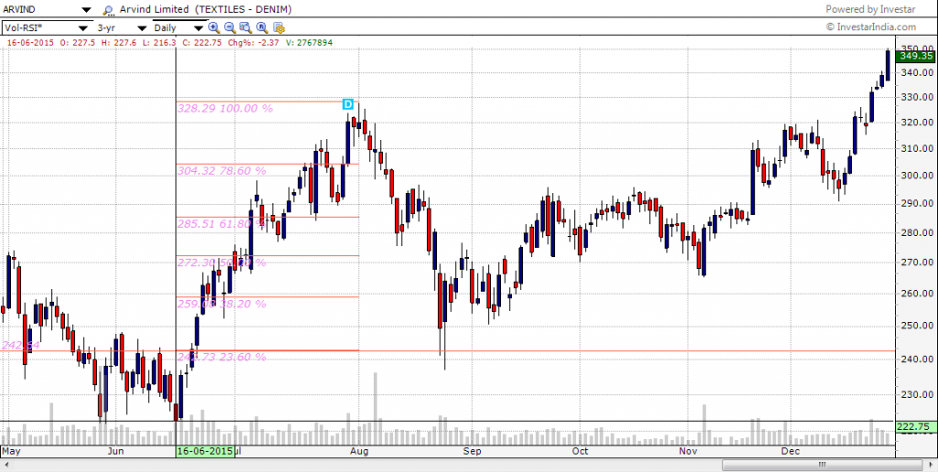Click the V: 2767894 volume value
Image resolution: width=938 pixels, height=472 pixels.
309,42
